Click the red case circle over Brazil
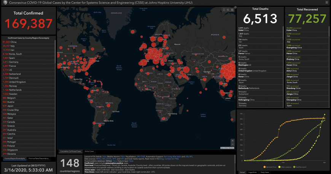The height and width of the screenshot is (174, 331). (108, 106)
